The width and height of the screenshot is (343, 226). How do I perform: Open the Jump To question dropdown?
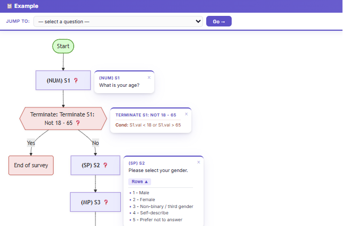coord(118,21)
